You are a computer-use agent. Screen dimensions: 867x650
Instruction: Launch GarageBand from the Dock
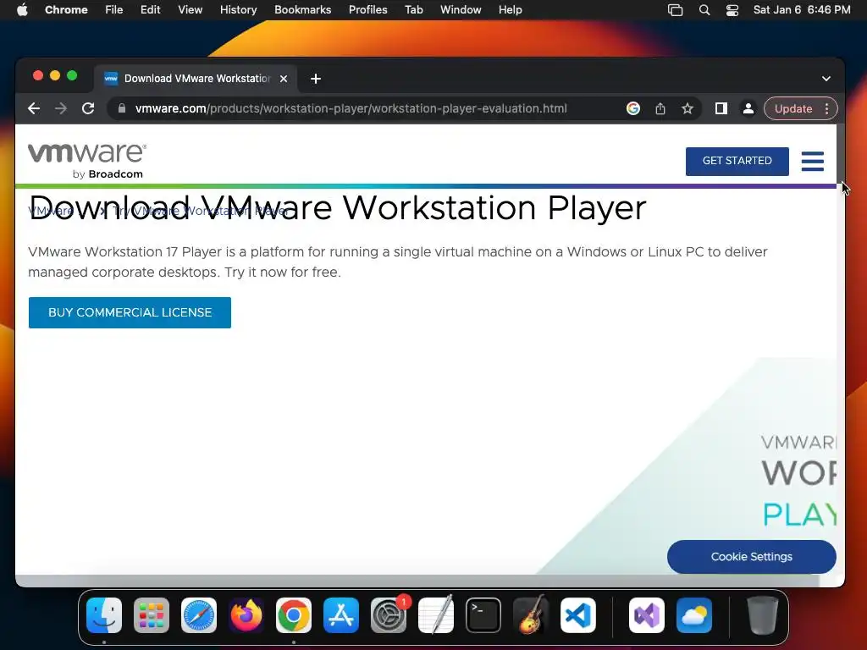click(531, 615)
